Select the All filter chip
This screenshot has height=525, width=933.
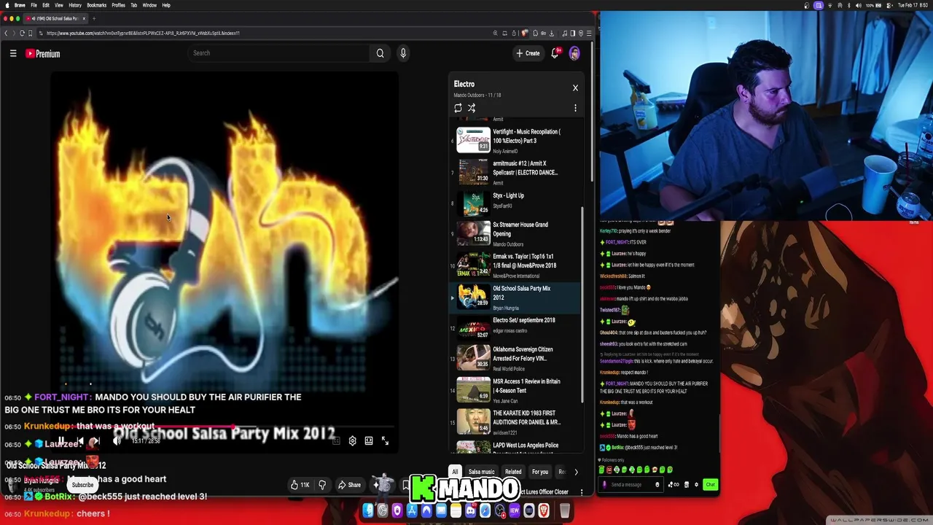455,472
